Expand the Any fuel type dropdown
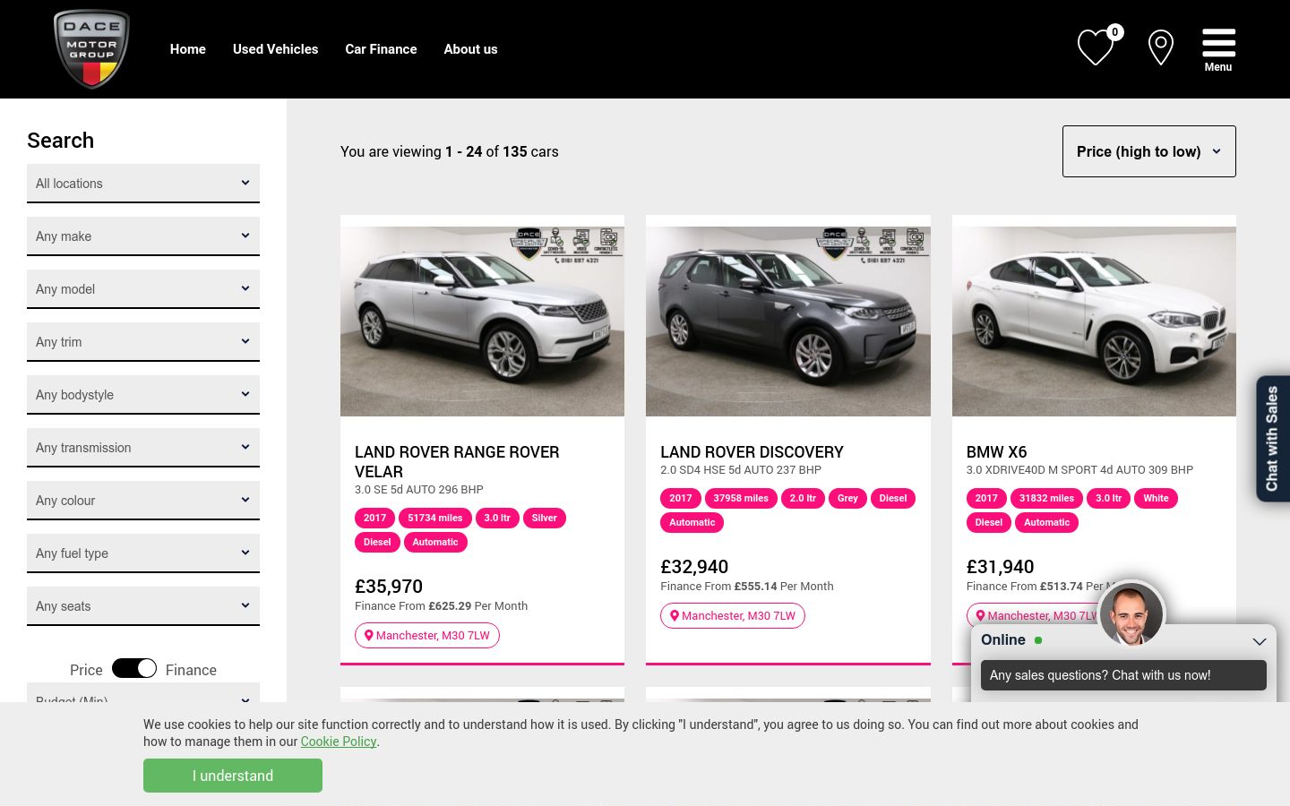1290x806 pixels. [x=143, y=553]
